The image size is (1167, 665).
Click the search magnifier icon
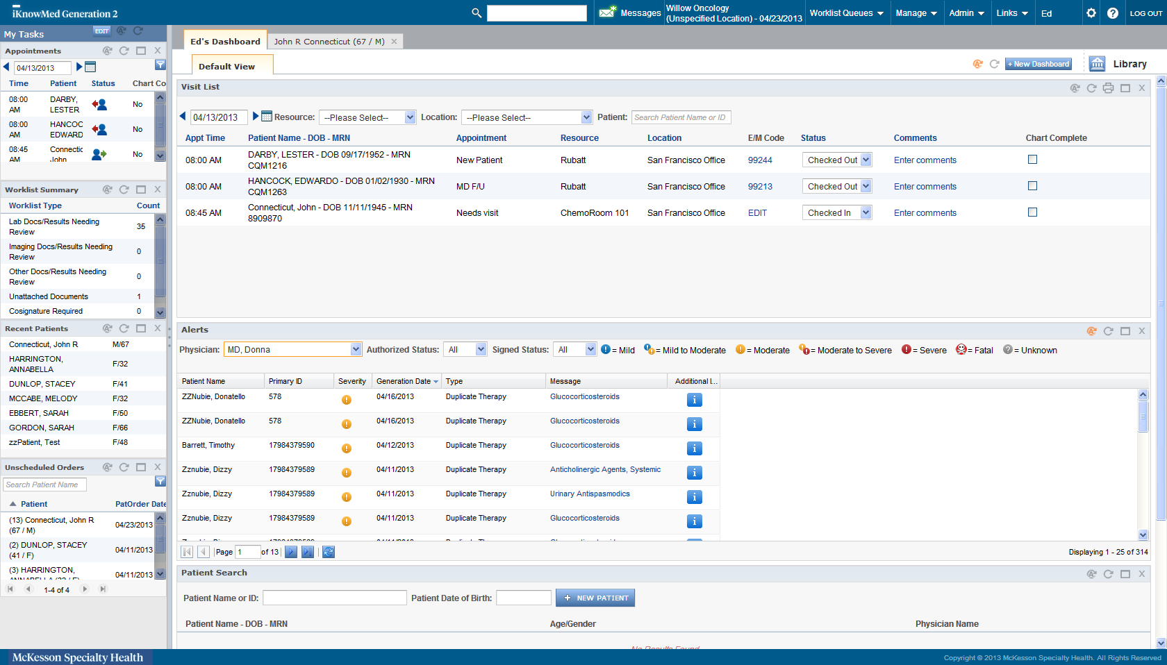[477, 12]
